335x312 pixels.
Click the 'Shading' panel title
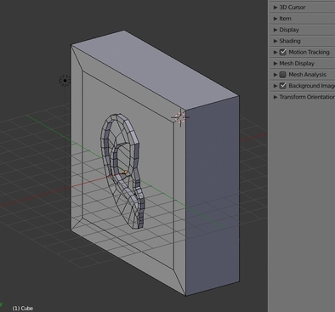(290, 41)
